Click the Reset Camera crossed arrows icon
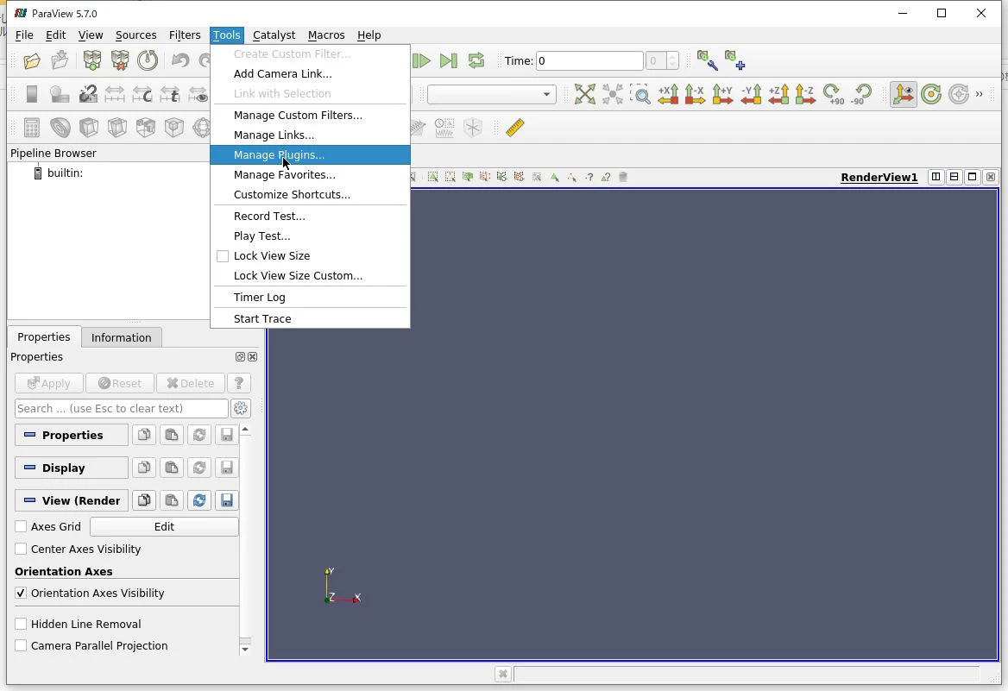Image resolution: width=1008 pixels, height=691 pixels. click(584, 95)
